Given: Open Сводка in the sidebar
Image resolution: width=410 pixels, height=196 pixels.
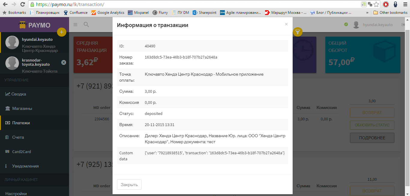Looking at the screenshot, I should tap(35, 94).
